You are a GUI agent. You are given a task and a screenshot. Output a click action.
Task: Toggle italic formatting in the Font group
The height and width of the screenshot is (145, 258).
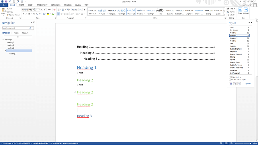(26, 14)
